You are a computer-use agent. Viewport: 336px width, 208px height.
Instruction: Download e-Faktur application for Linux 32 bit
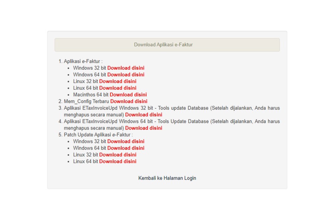click(x=117, y=81)
